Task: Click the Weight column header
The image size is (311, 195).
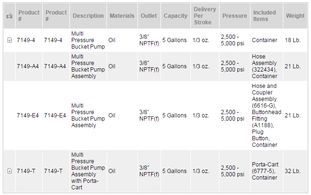Action: pos(295,16)
